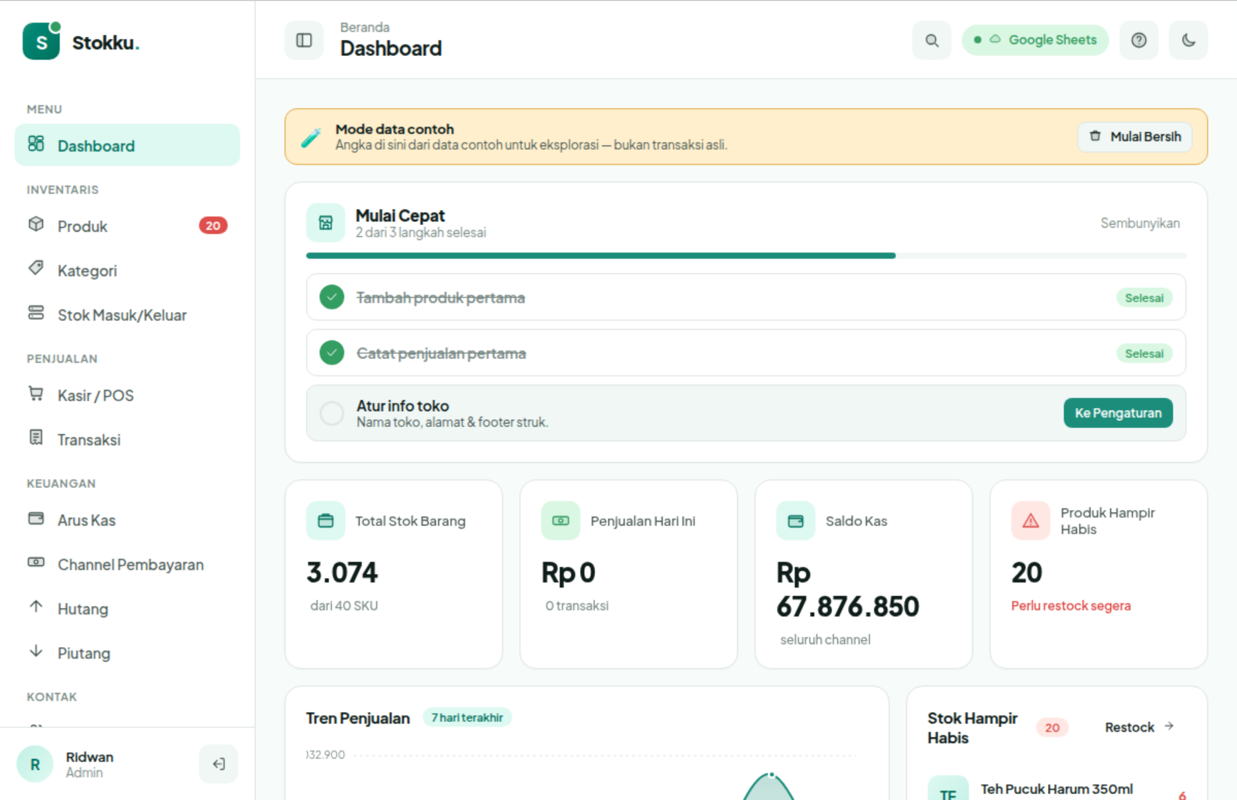Image resolution: width=1237 pixels, height=800 pixels.
Task: Click the test tube icon in banner
Action: click(311, 137)
